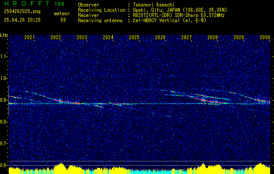
Task: Click the 2023 time marker
Action: click(x=82, y=37)
